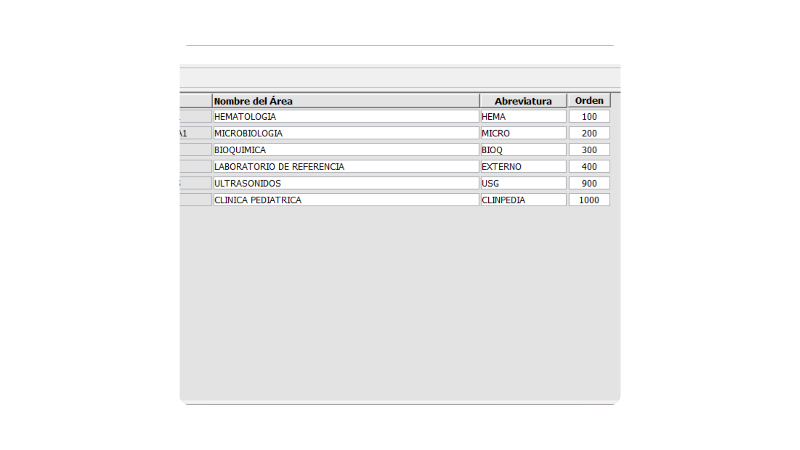Screen dimensions: 800x450
Task: Select the MICRO abbreviation cell
Action: pos(523,133)
